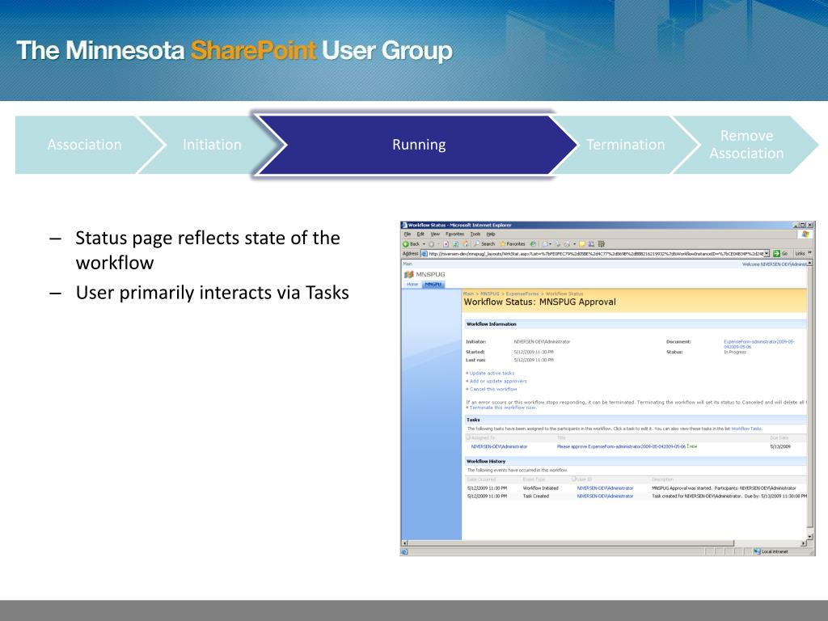Click the Mail icon in IE toolbar

tap(545, 244)
